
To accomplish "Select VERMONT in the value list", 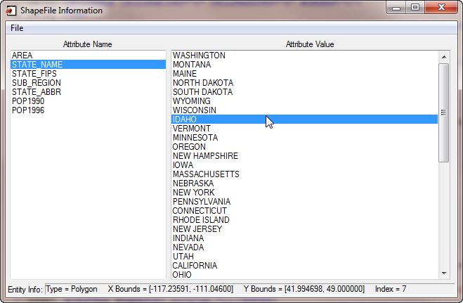I will click(x=304, y=129).
